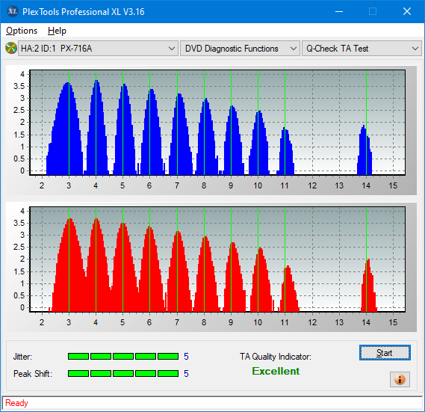Click the Jitter label
This screenshot has width=425, height=412.
click(22, 357)
